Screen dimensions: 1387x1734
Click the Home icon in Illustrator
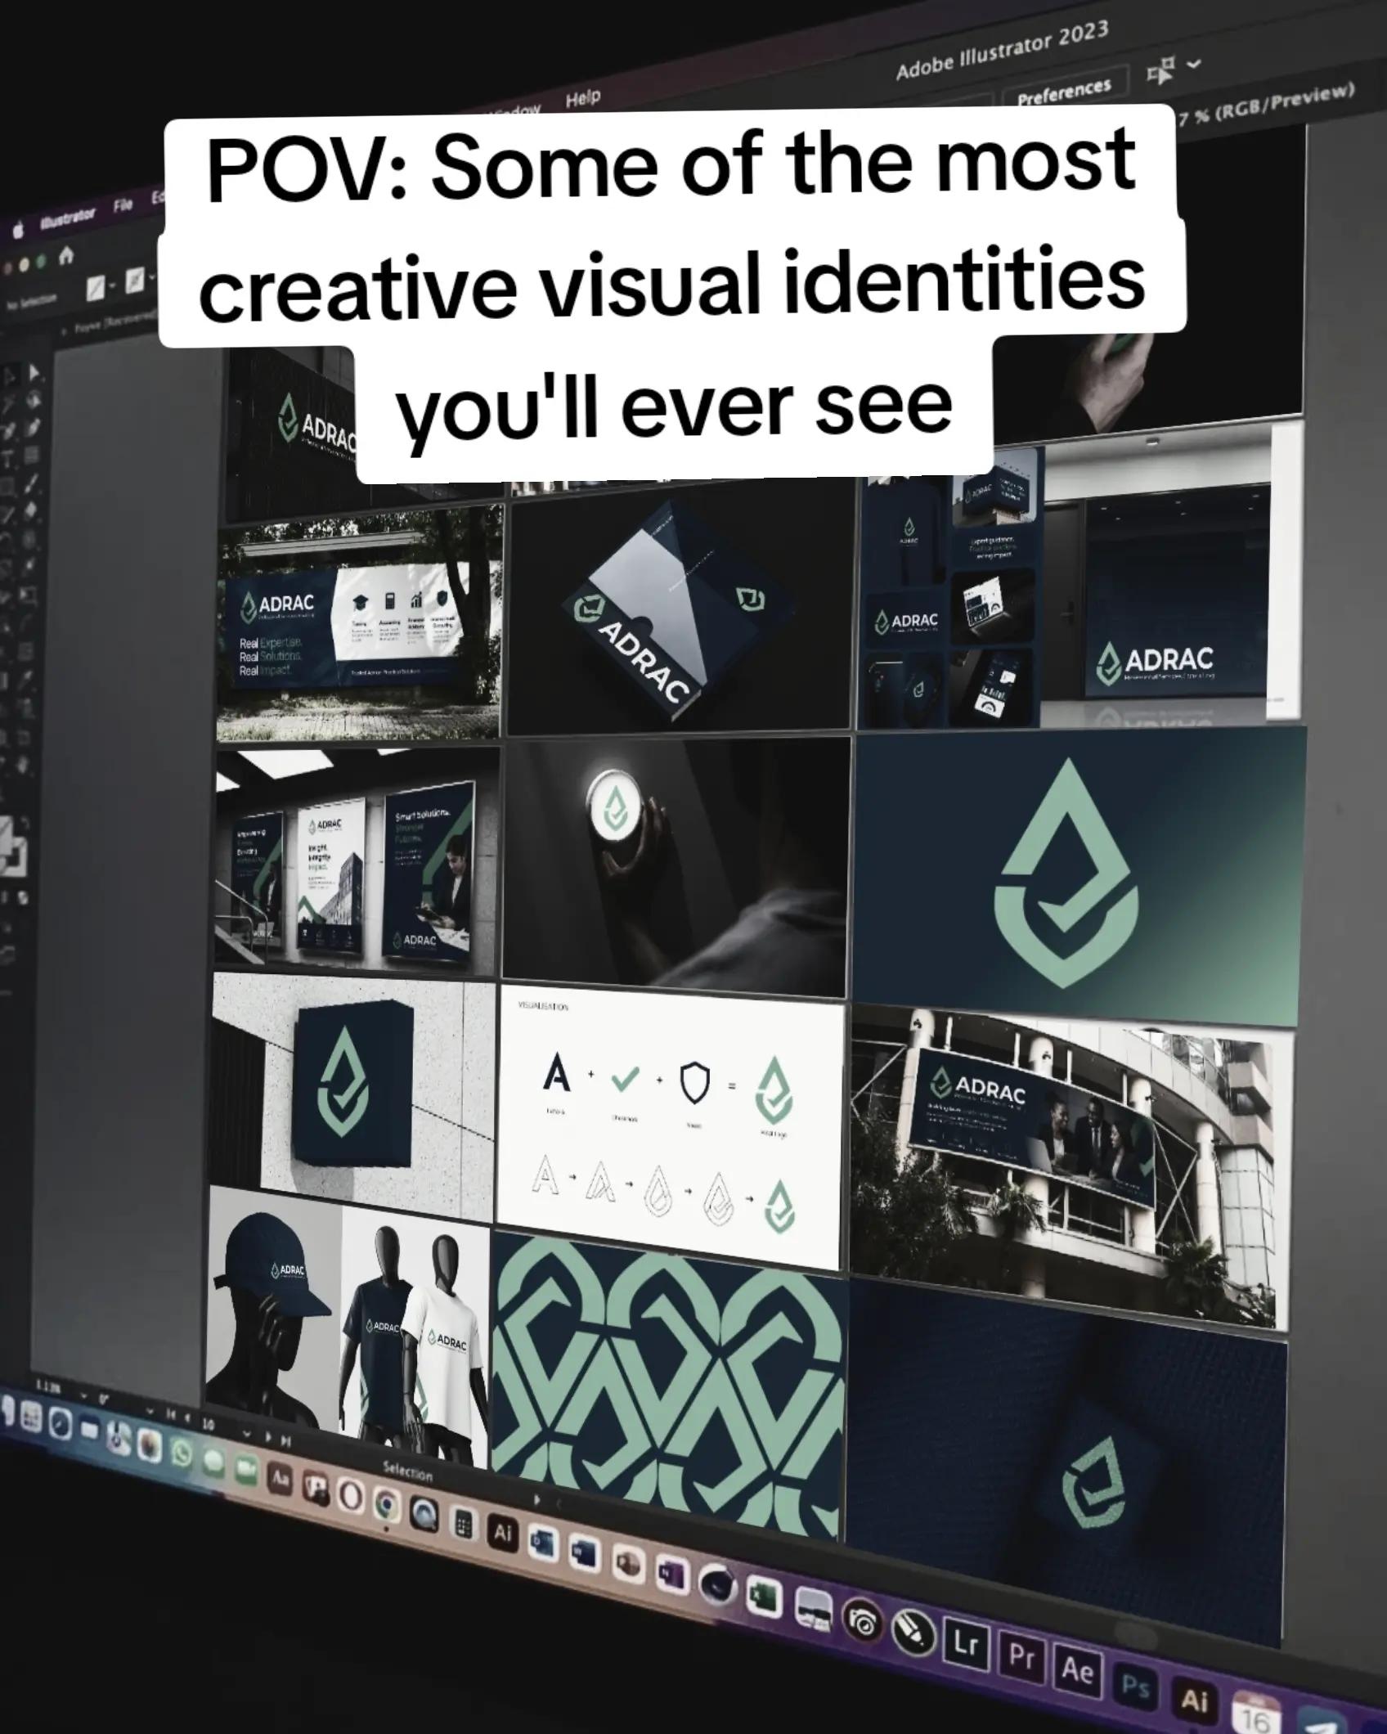[66, 255]
